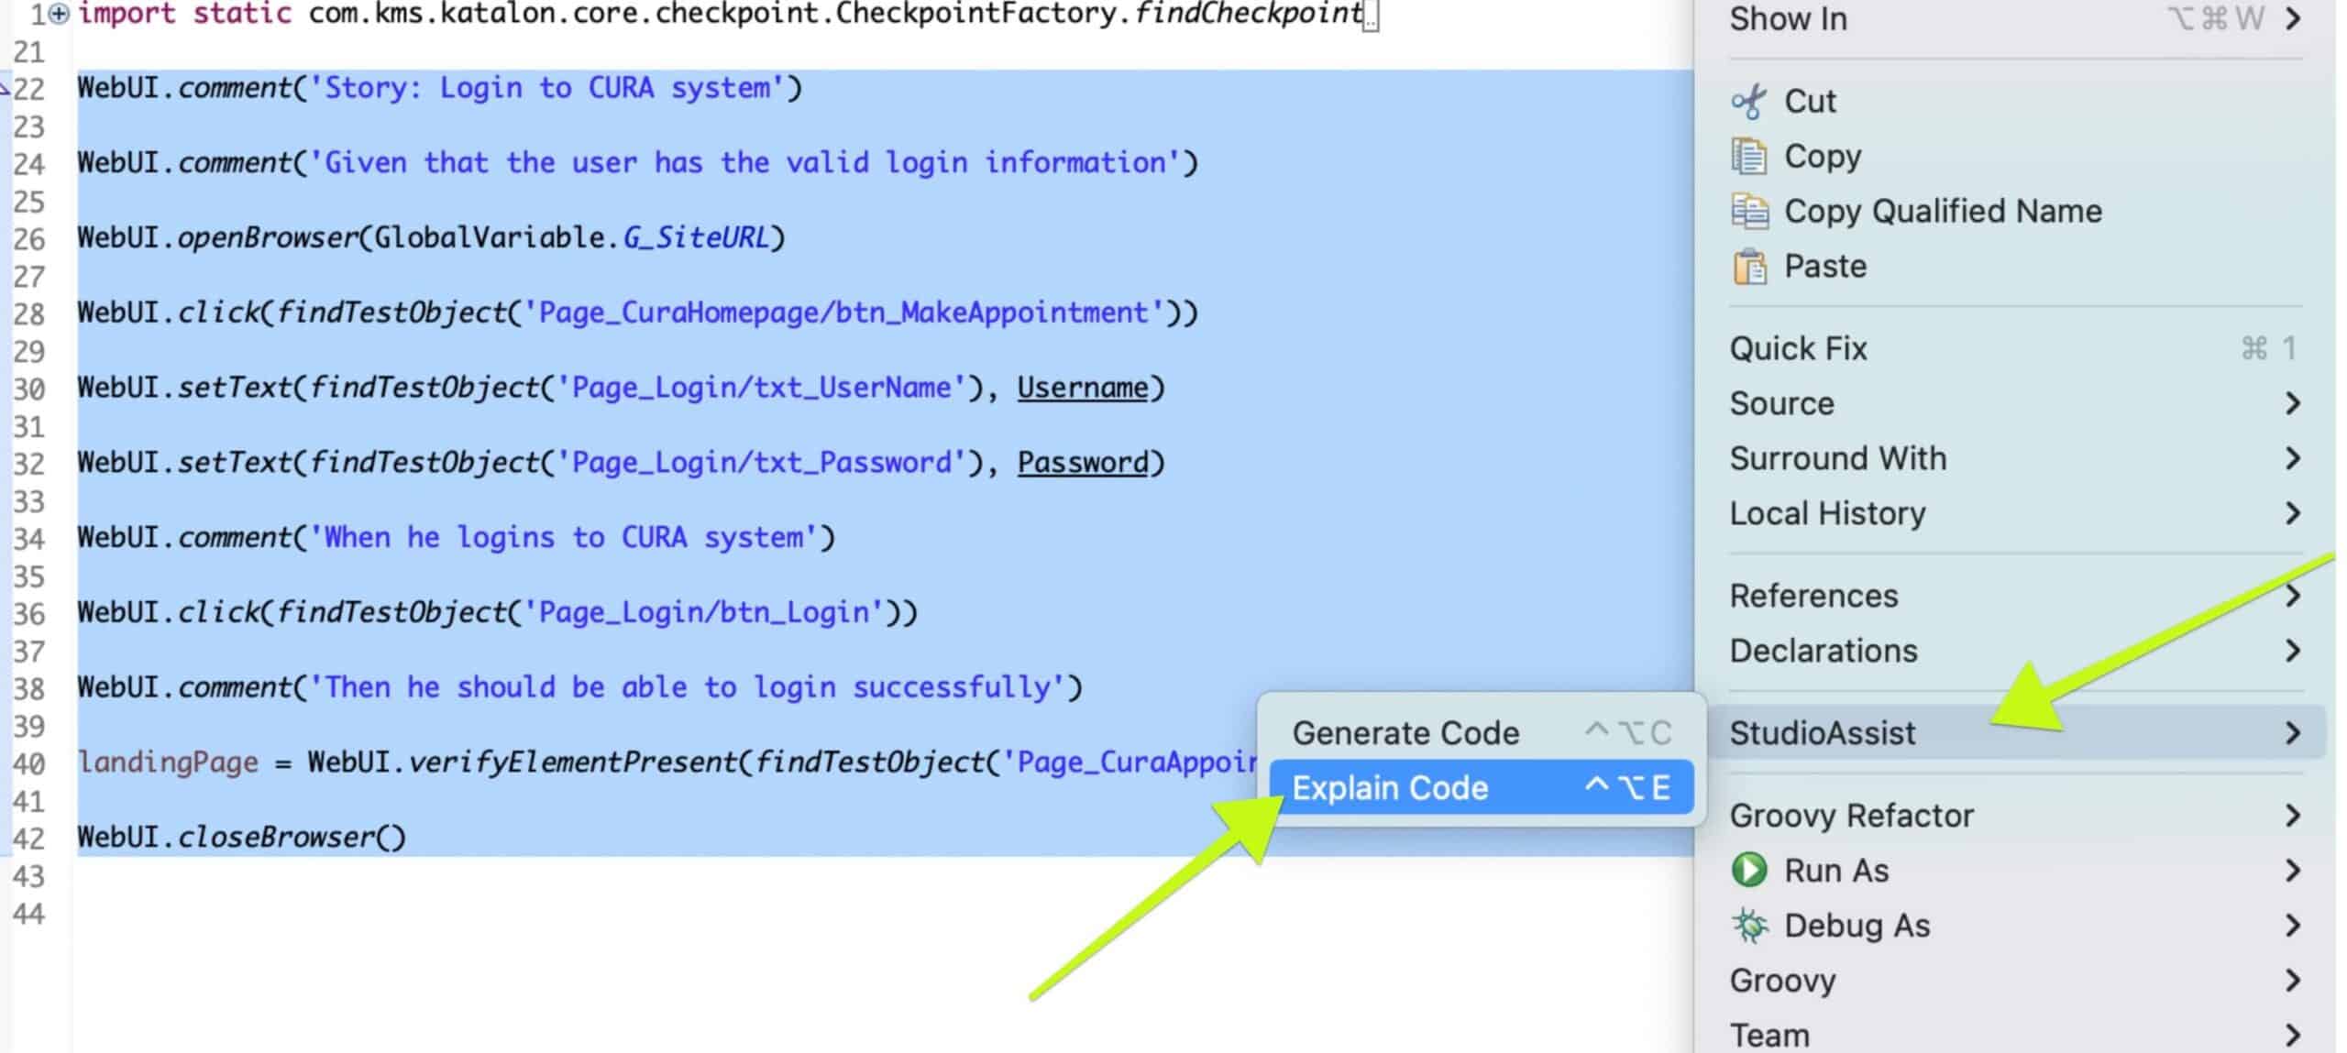Open the References submenu
This screenshot has height=1053, width=2347.
(2014, 596)
